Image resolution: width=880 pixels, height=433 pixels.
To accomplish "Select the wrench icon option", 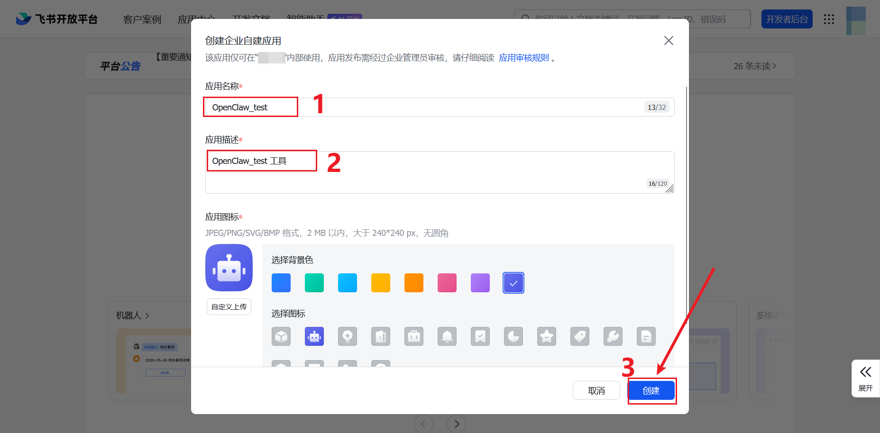I will pyautogui.click(x=613, y=336).
